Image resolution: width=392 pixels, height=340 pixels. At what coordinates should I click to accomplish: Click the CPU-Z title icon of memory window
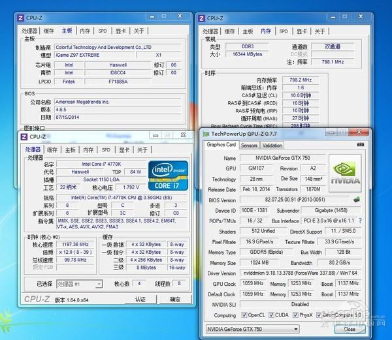click(201, 18)
